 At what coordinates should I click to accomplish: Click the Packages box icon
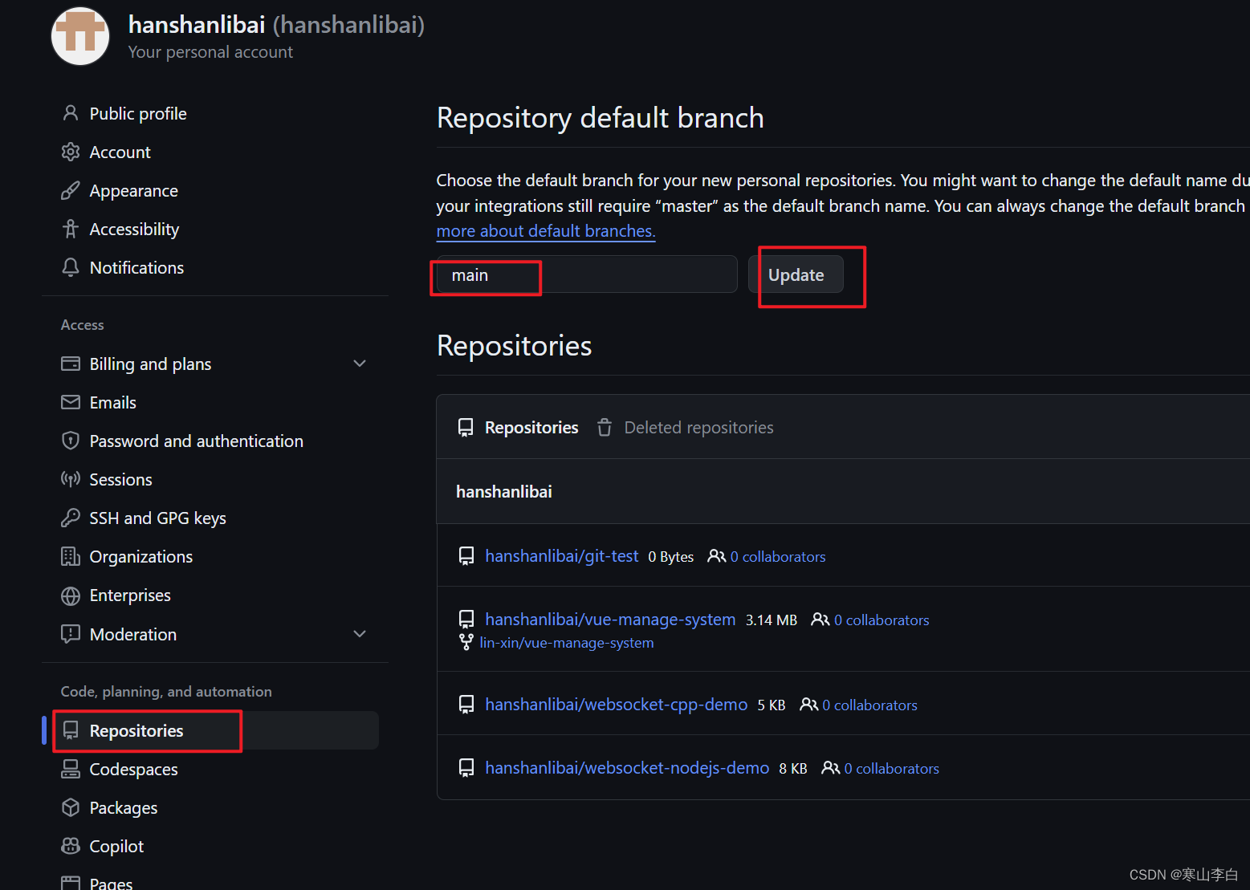[x=71, y=807]
